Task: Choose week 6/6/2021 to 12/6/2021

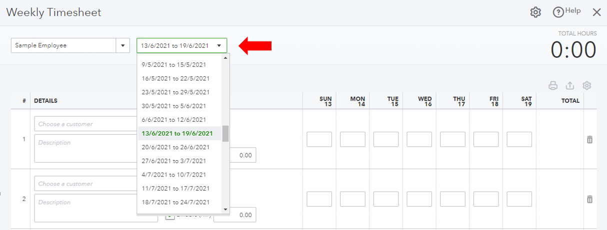Action: 173,120
